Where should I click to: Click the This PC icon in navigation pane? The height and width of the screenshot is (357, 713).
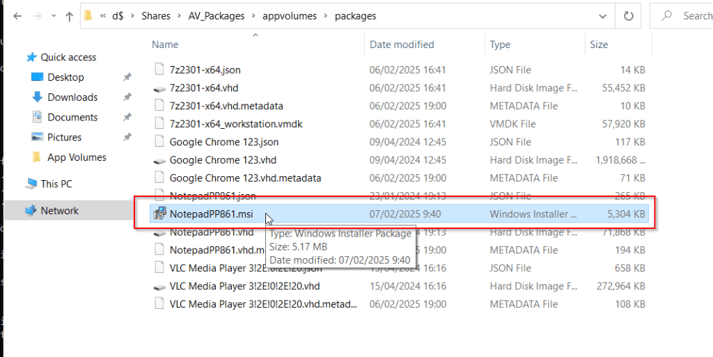pos(31,184)
